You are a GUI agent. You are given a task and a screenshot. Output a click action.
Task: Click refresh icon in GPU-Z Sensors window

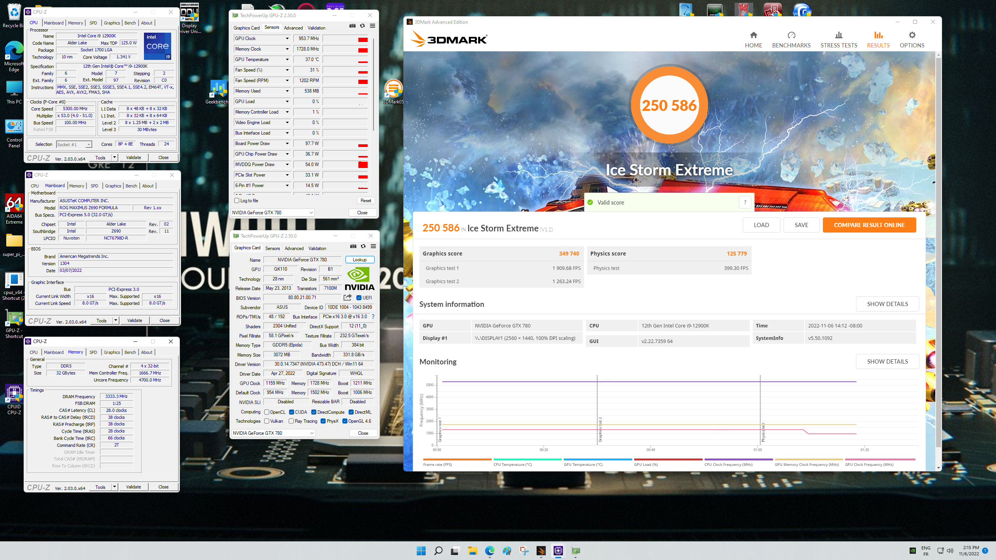click(362, 26)
